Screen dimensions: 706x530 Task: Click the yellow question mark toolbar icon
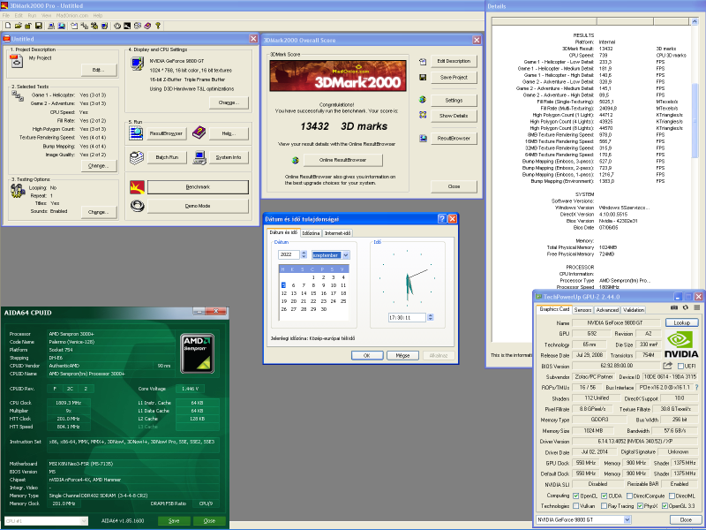158,26
